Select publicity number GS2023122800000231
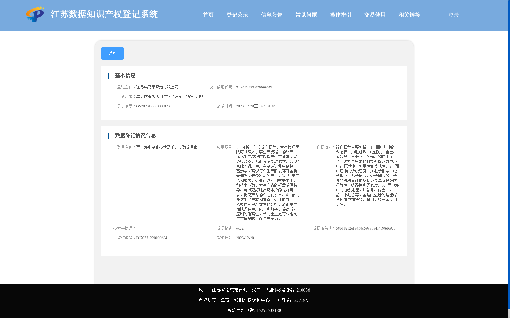Viewport: 510px width, 318px height. (x=154, y=106)
